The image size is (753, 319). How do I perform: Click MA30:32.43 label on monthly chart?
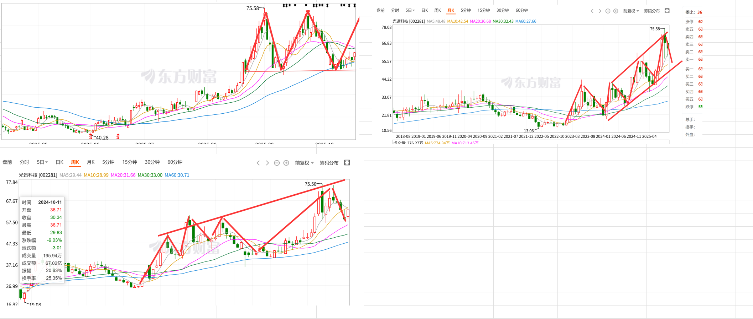[x=503, y=21]
